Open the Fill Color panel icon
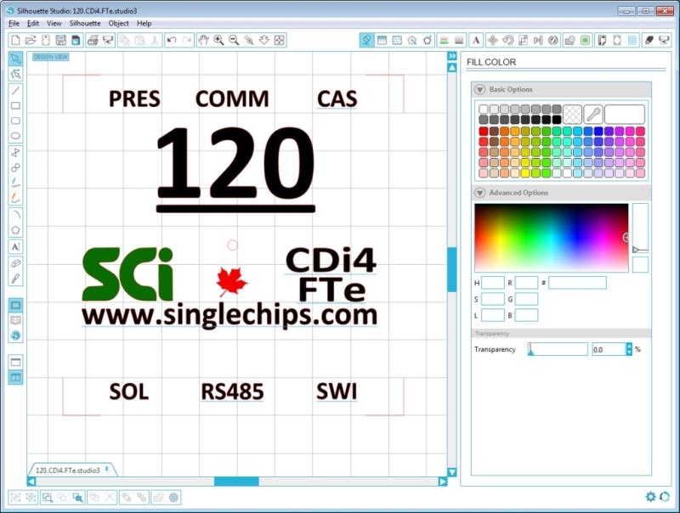This screenshot has height=513, width=680. point(367,40)
